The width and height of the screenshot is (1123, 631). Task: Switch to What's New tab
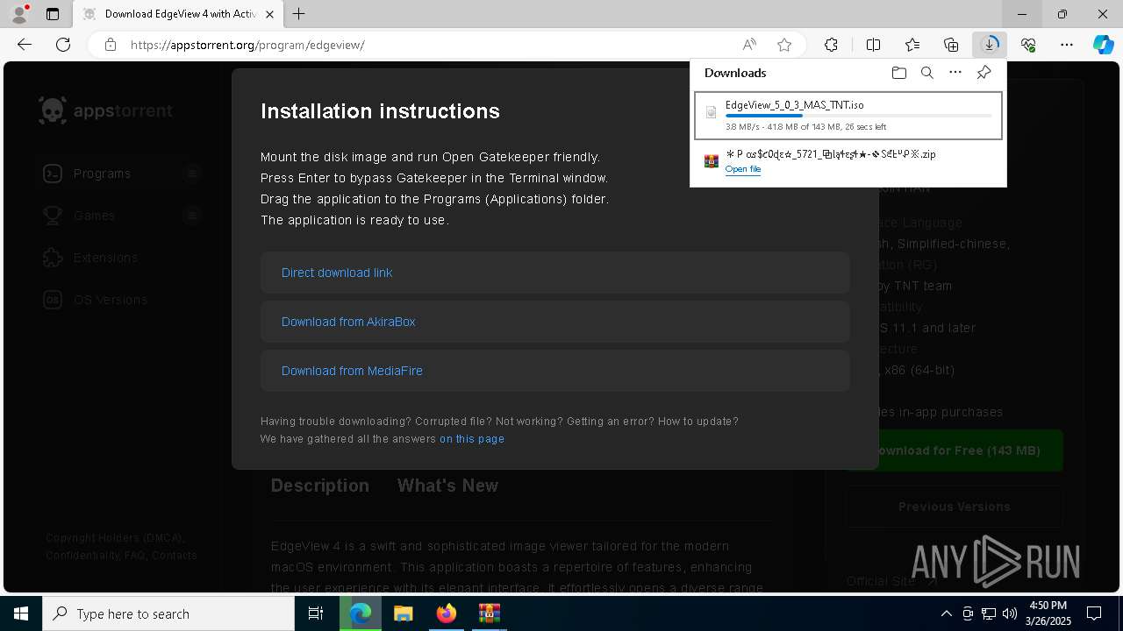coord(447,486)
